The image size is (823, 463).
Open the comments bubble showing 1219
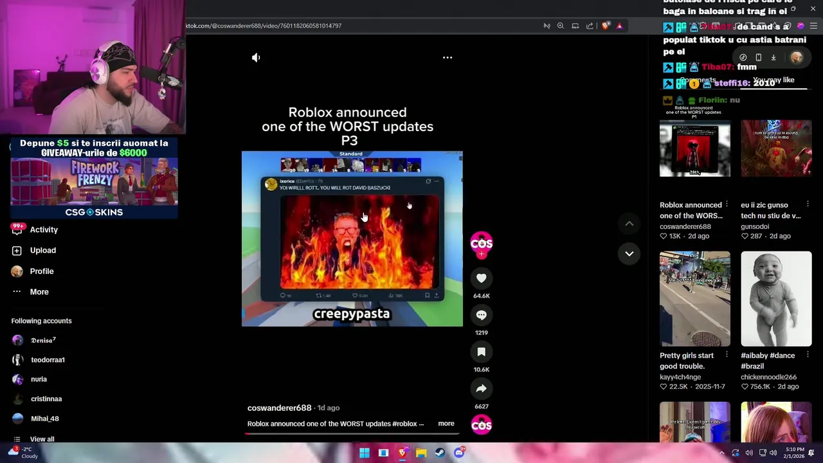coord(482,315)
